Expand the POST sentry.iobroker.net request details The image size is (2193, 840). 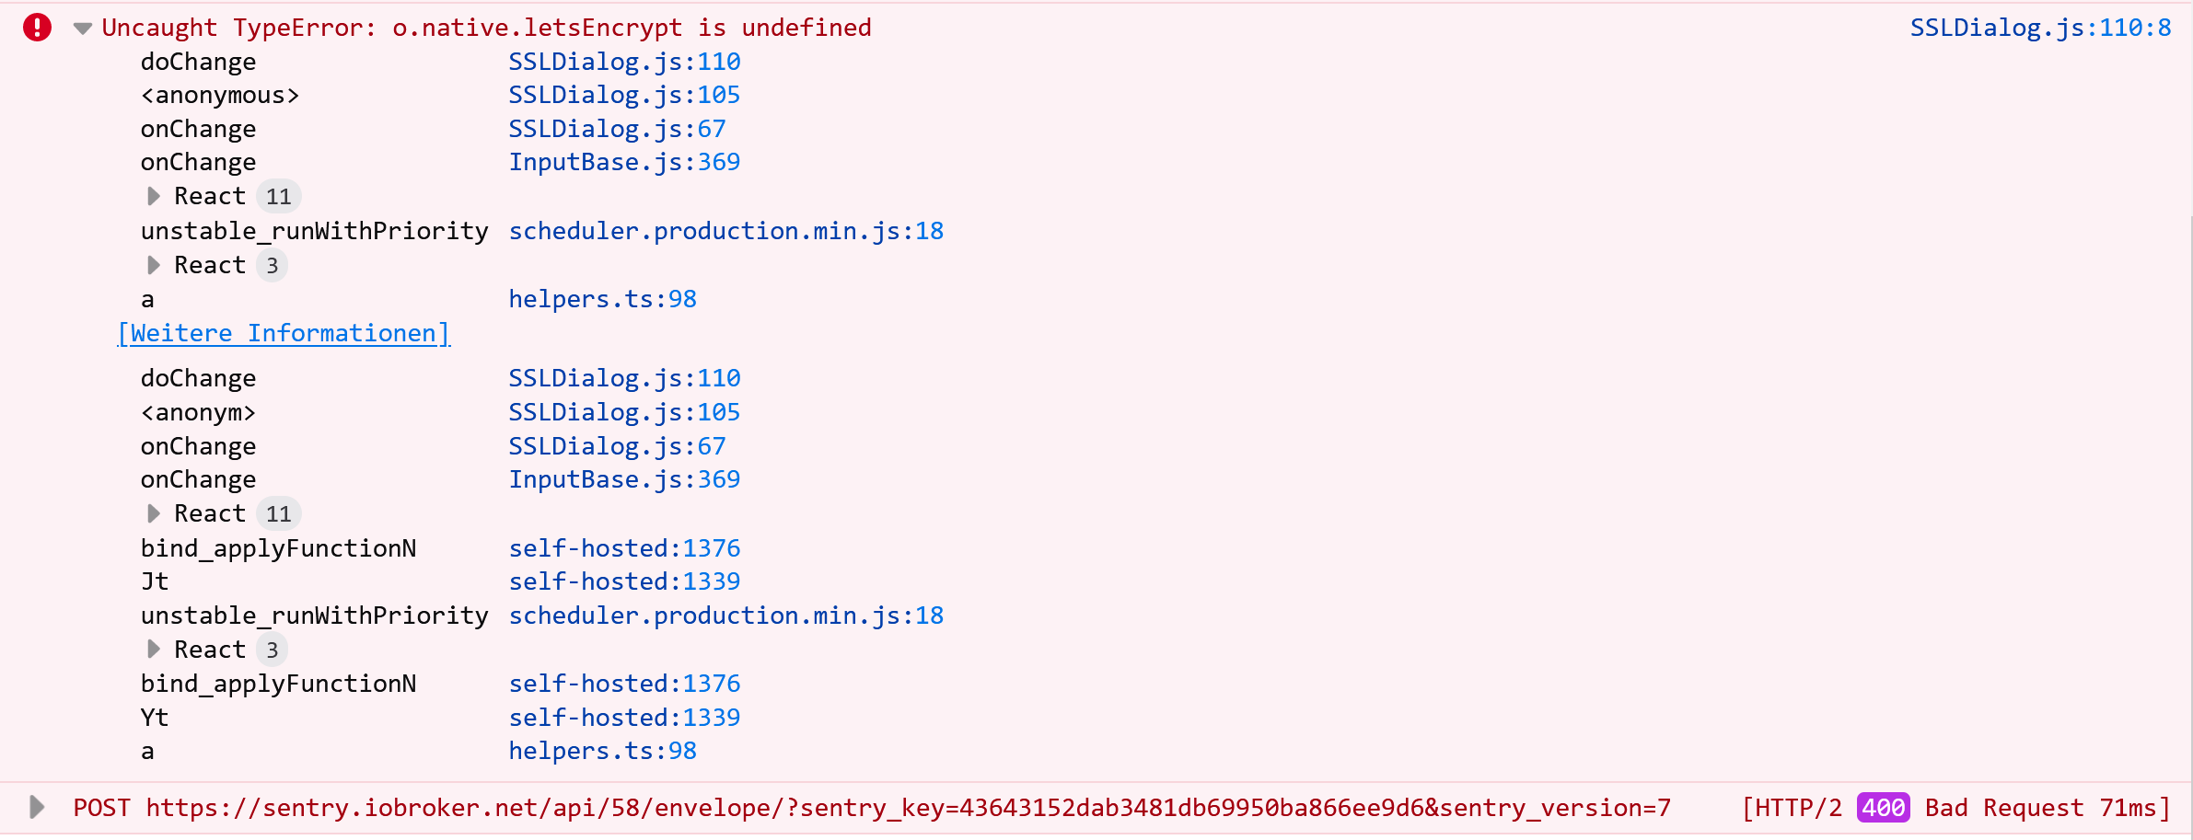(x=37, y=807)
